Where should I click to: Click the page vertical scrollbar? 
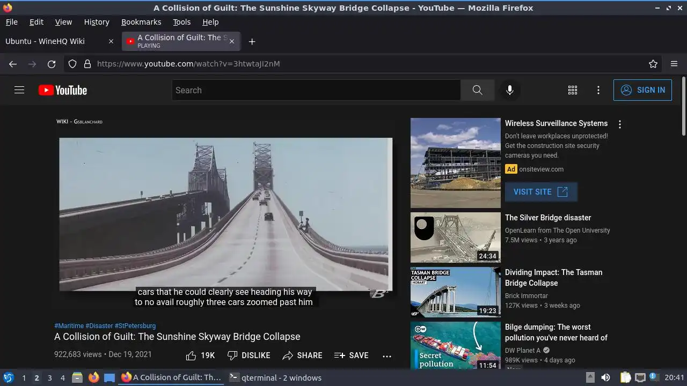(684, 106)
